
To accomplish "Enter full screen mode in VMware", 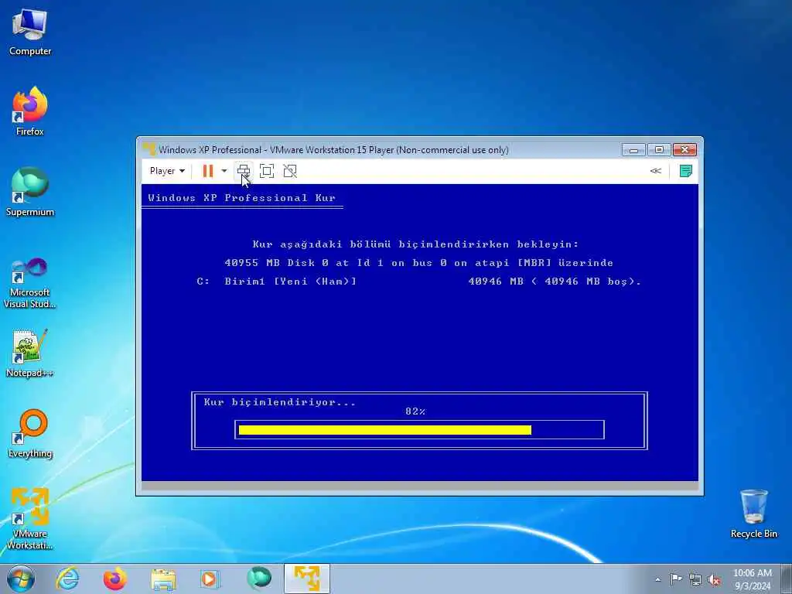I will click(267, 171).
